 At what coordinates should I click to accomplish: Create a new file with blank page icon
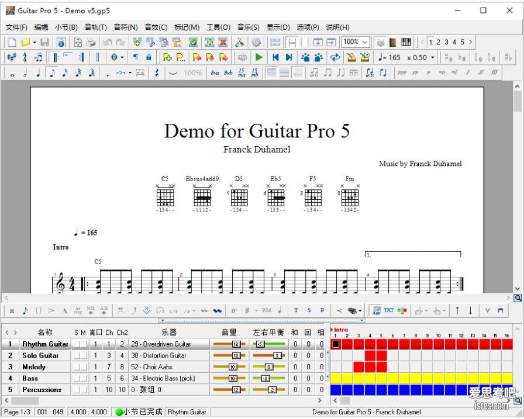(x=12, y=43)
